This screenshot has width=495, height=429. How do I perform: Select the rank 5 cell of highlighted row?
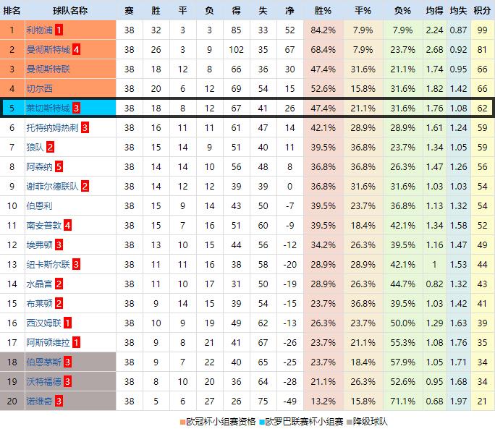pyautogui.click(x=12, y=108)
